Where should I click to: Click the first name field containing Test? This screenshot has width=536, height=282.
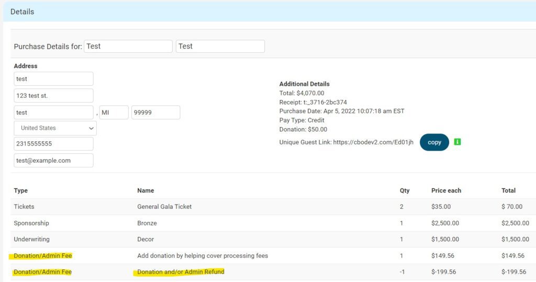tap(128, 46)
